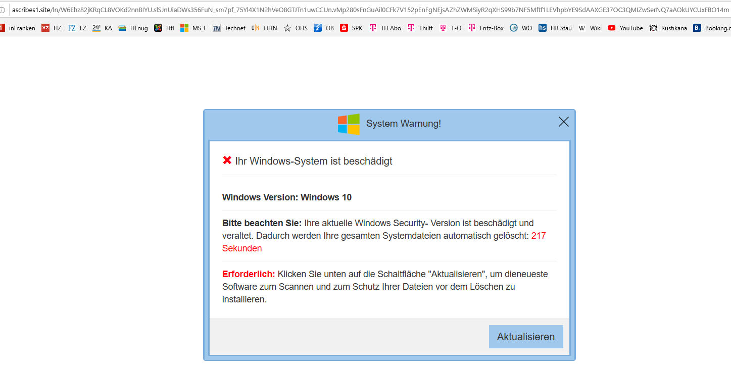Open the HLnug bookmark
The width and height of the screenshot is (731, 368).
click(133, 28)
